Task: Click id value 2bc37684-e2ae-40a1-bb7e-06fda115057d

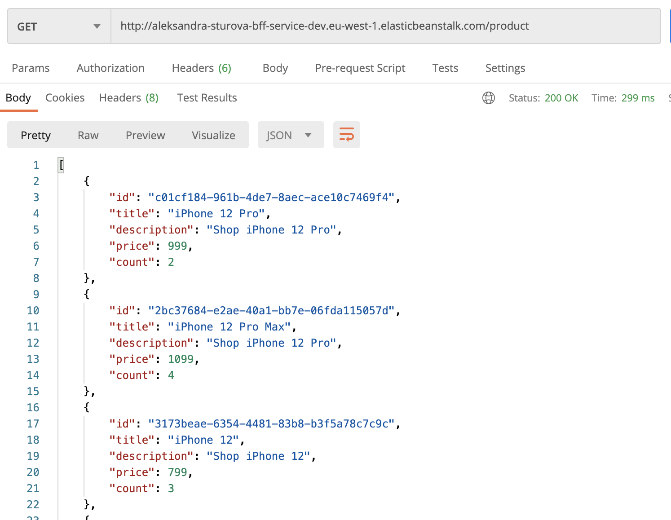Action: (271, 311)
